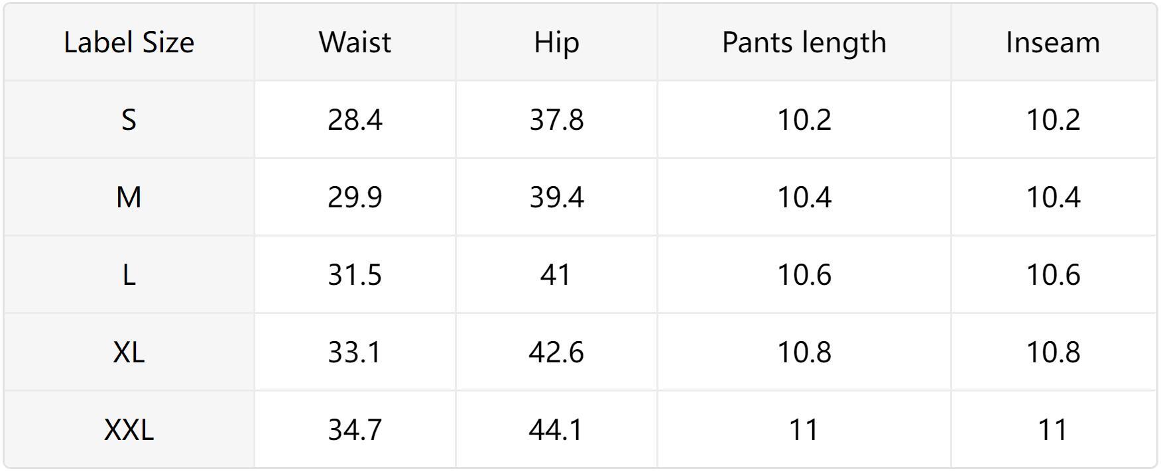
Task: Click the Hip column header
Action: click(x=556, y=42)
